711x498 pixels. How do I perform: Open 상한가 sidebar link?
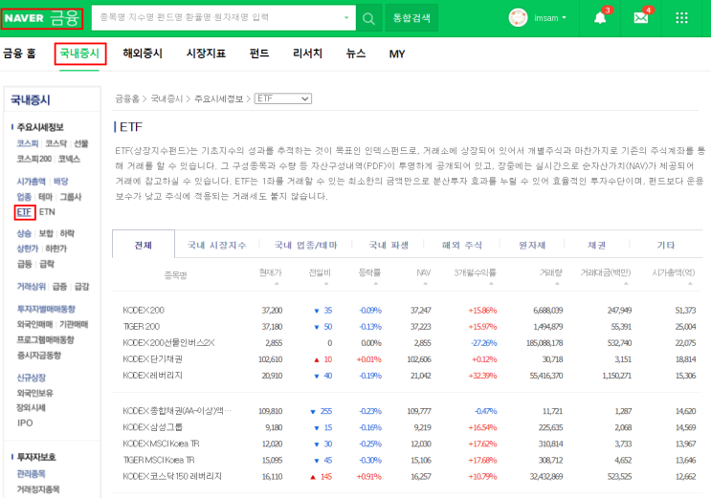27,249
